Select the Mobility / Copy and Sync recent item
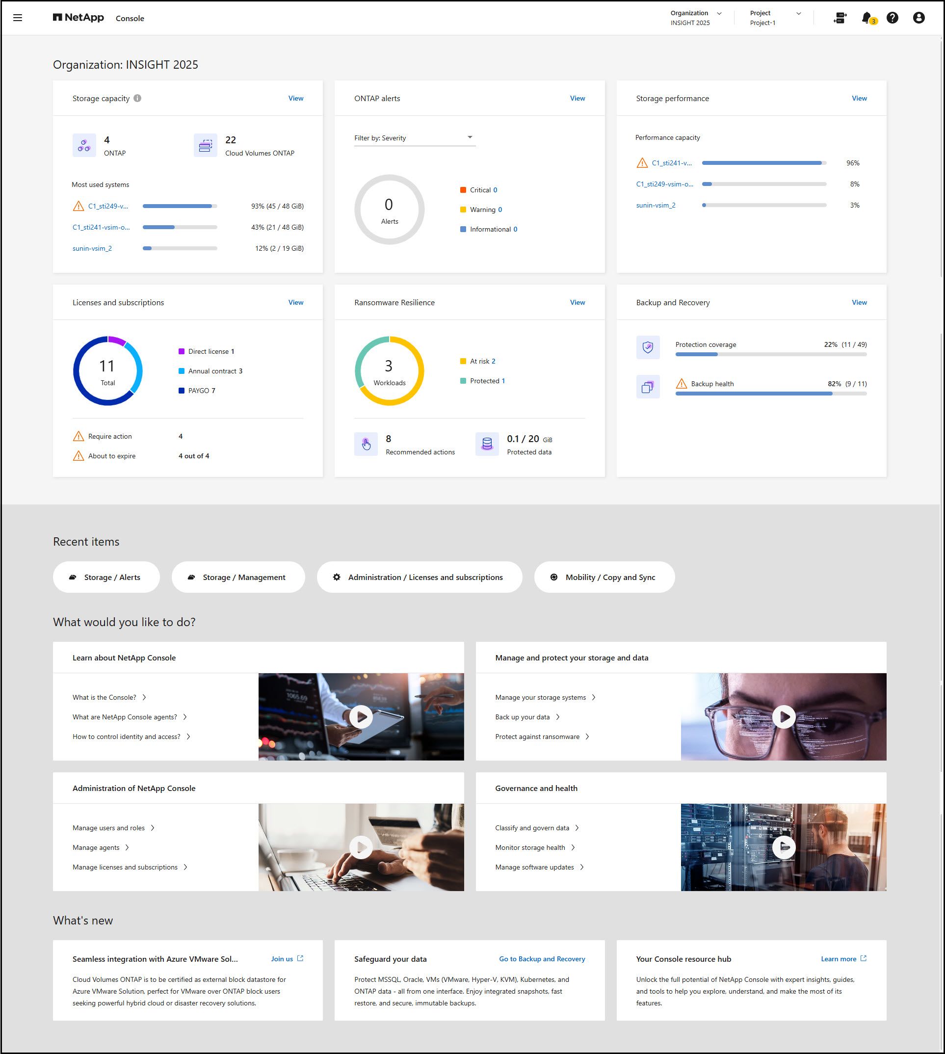 point(604,577)
